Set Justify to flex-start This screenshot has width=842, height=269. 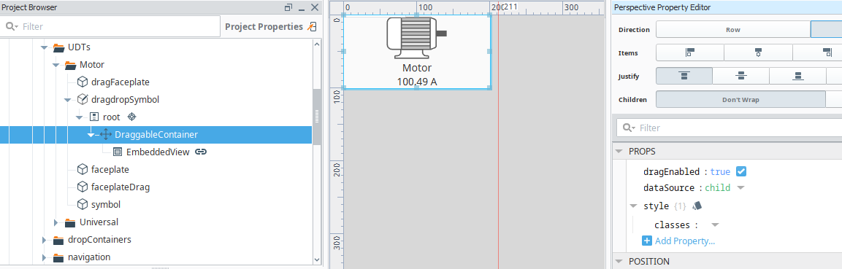[684, 76]
